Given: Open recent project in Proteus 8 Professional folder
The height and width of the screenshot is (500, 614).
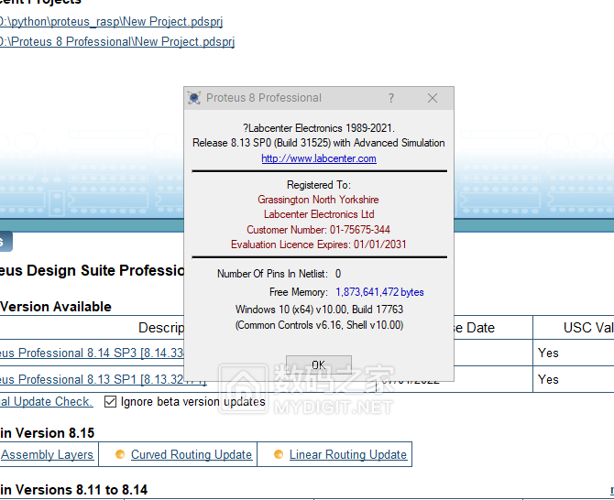Looking at the screenshot, I should click(x=117, y=41).
